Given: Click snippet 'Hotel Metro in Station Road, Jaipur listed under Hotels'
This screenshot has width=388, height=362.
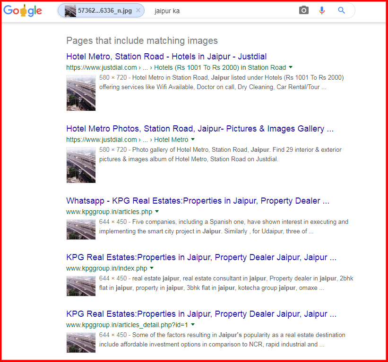Looking at the screenshot, I should coord(222,82).
